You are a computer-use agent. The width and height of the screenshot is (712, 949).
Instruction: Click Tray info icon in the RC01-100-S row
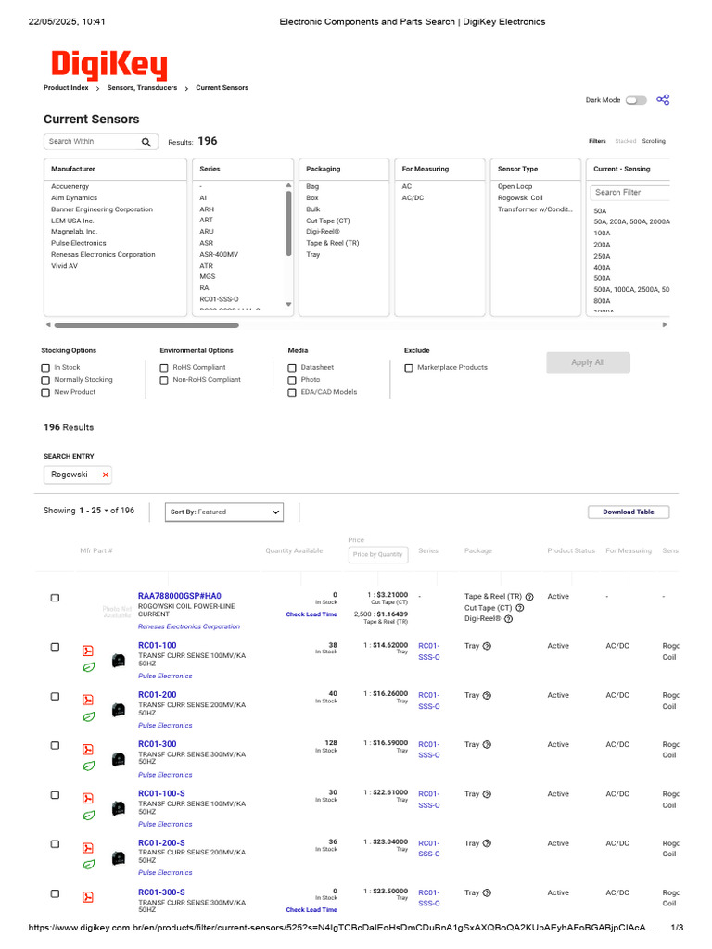pos(487,794)
